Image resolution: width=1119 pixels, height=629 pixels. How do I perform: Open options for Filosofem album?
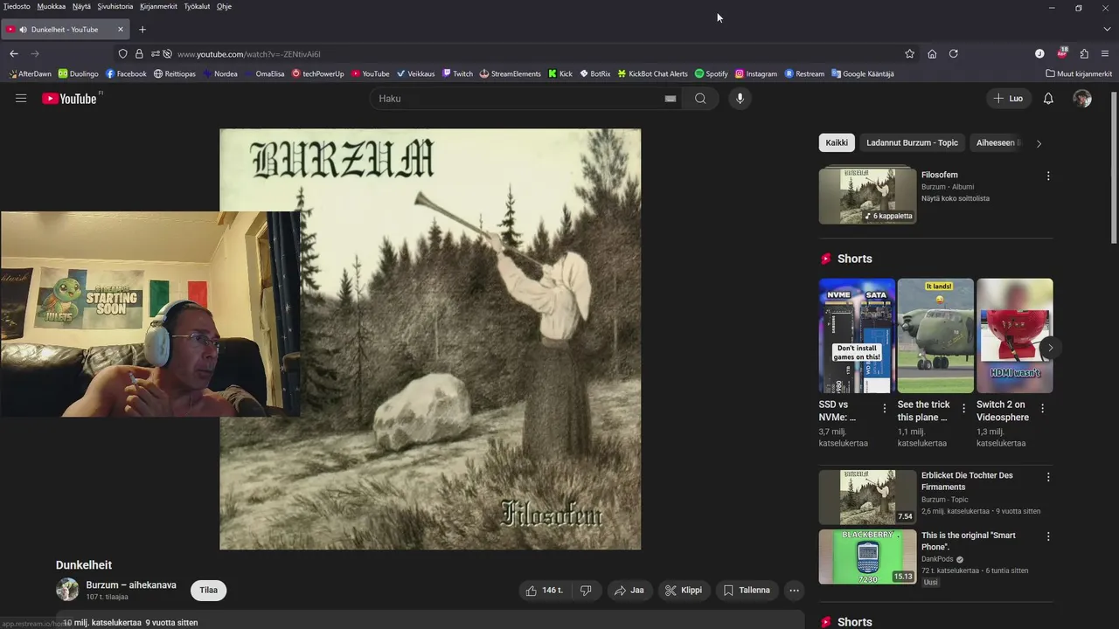[x=1048, y=176]
